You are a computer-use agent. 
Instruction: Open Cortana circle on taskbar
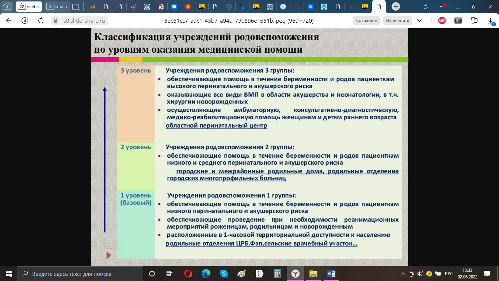click(x=152, y=273)
